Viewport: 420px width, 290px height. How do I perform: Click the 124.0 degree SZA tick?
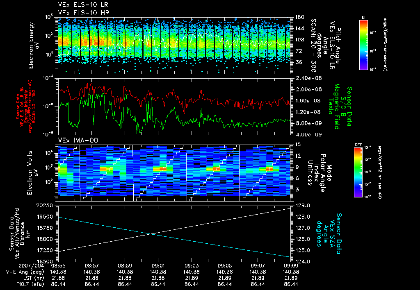(302, 261)
